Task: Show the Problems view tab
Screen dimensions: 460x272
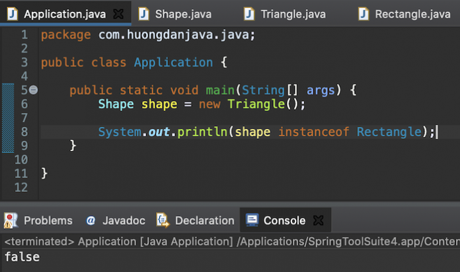Action: coord(48,221)
